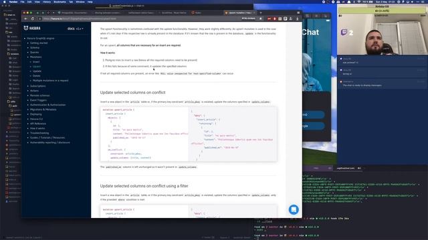This screenshot has width=428, height=240.
Task: Open the Delete mutation page
Action: tap(36, 75)
